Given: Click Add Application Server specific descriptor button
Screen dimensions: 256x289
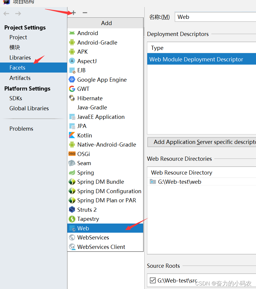Looking at the screenshot, I should [203, 142].
